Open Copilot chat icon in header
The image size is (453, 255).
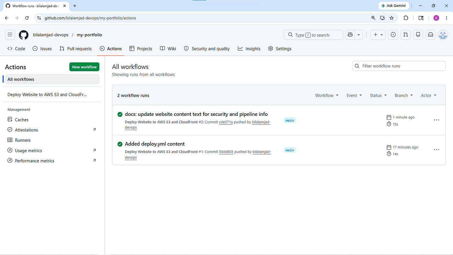coord(350,35)
